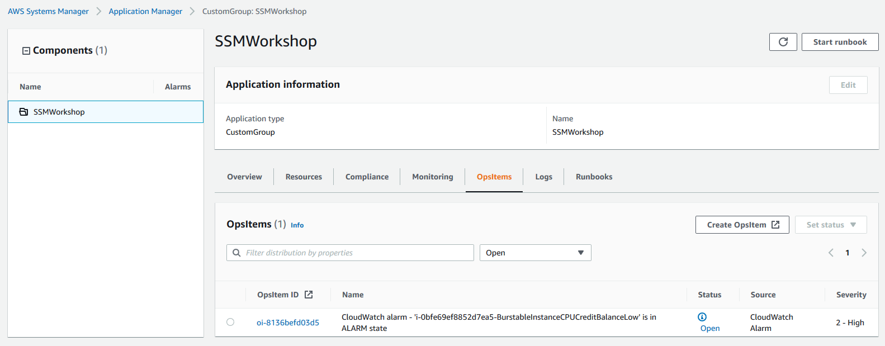Open AWS Systems Manager breadcrumb link
Viewport: 885px width, 346px height.
(48, 11)
